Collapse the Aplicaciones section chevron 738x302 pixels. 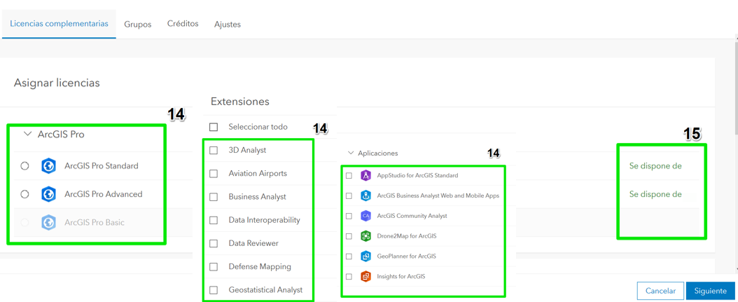tap(350, 153)
